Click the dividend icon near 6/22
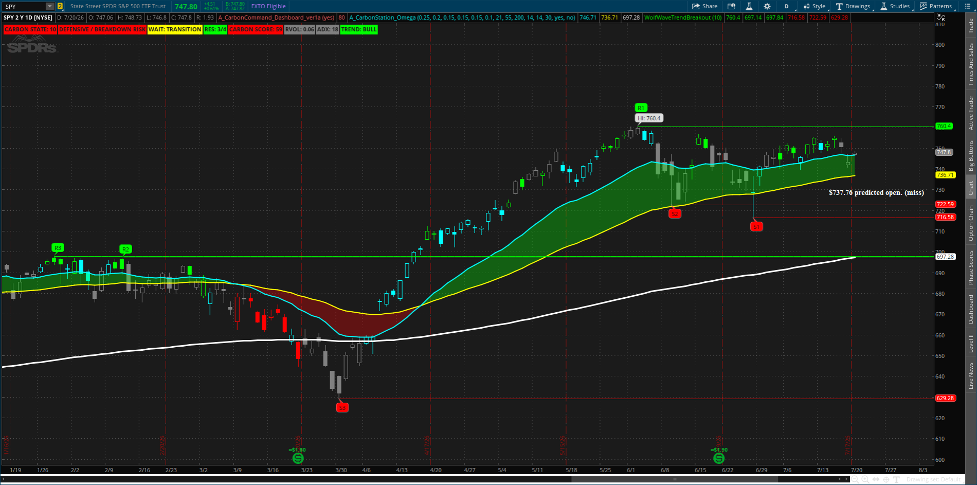The width and height of the screenshot is (977, 485). click(x=719, y=458)
